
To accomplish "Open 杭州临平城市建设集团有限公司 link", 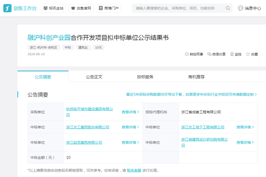I will tap(90, 112).
